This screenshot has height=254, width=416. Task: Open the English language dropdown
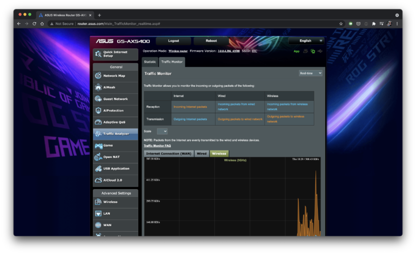coord(306,41)
